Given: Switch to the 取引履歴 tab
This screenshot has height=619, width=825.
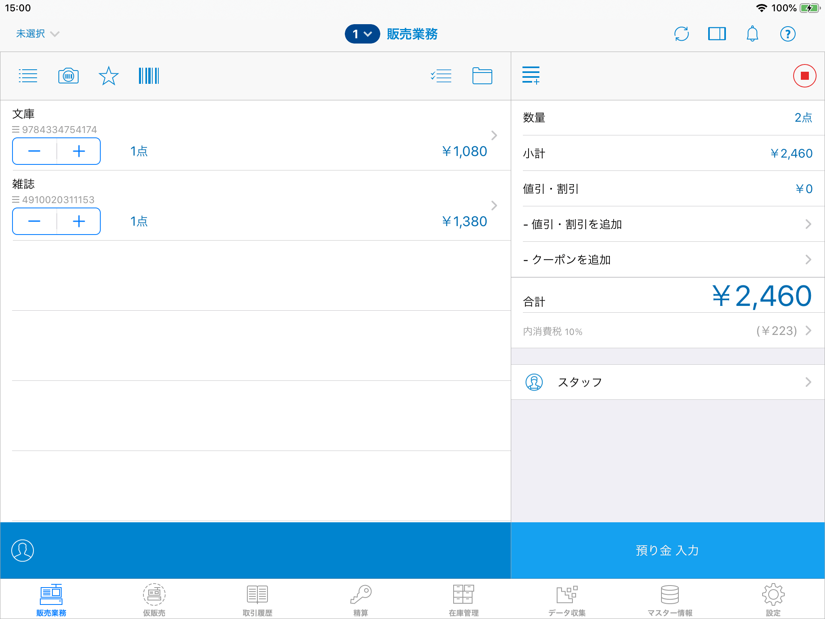Looking at the screenshot, I should tap(257, 599).
